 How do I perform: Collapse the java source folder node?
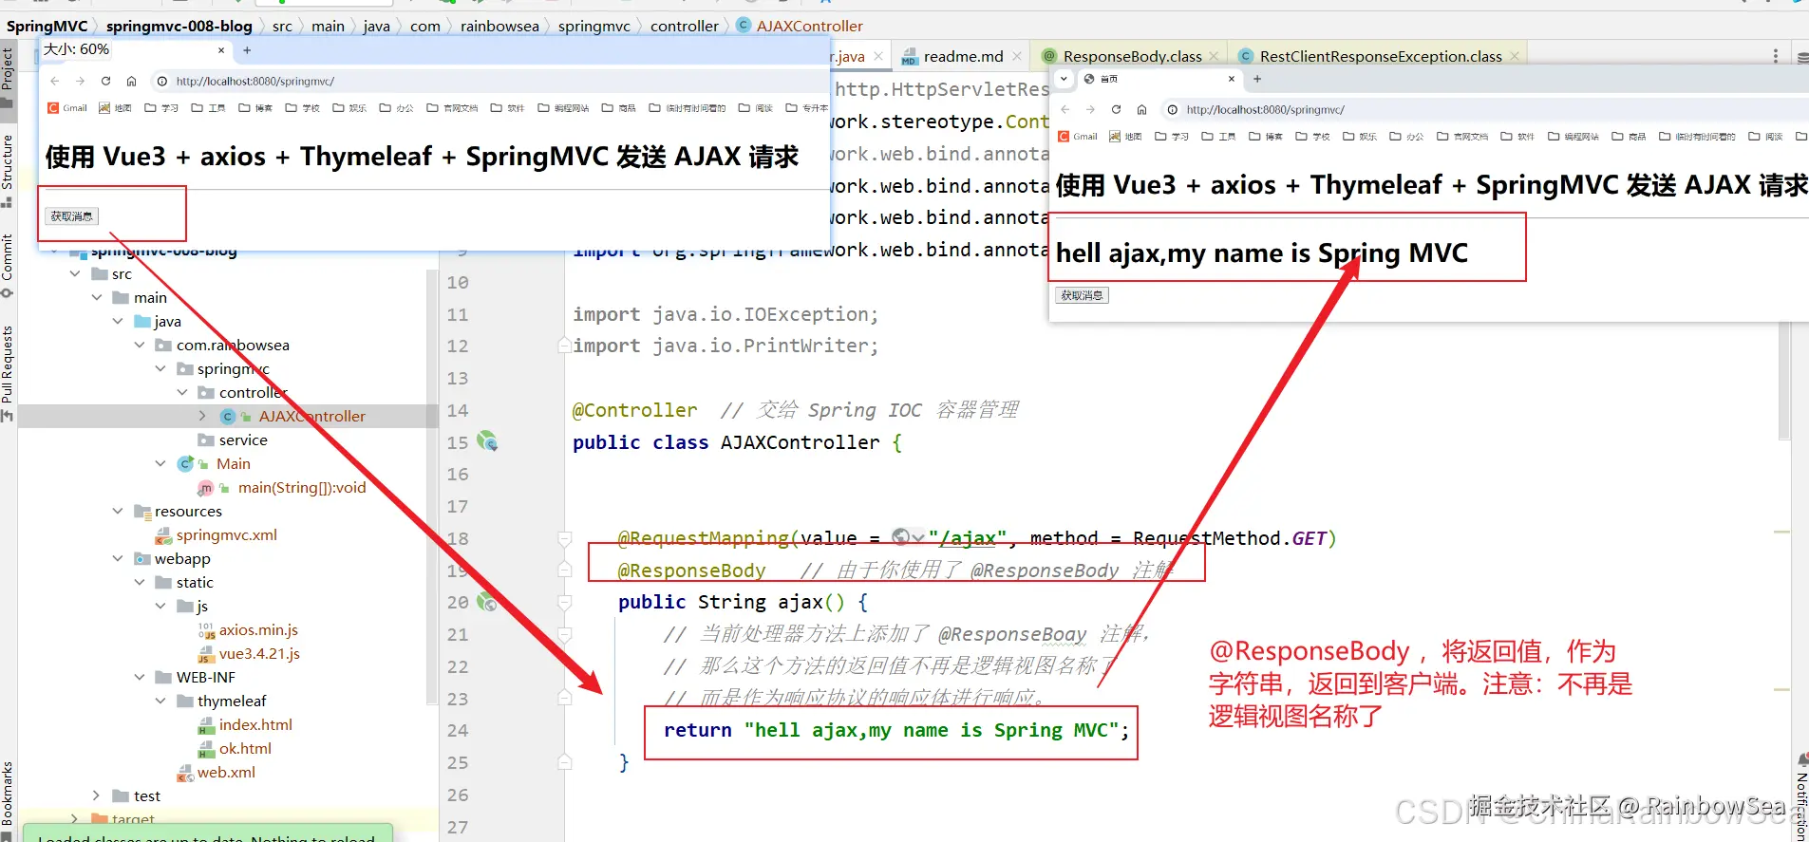point(118,321)
